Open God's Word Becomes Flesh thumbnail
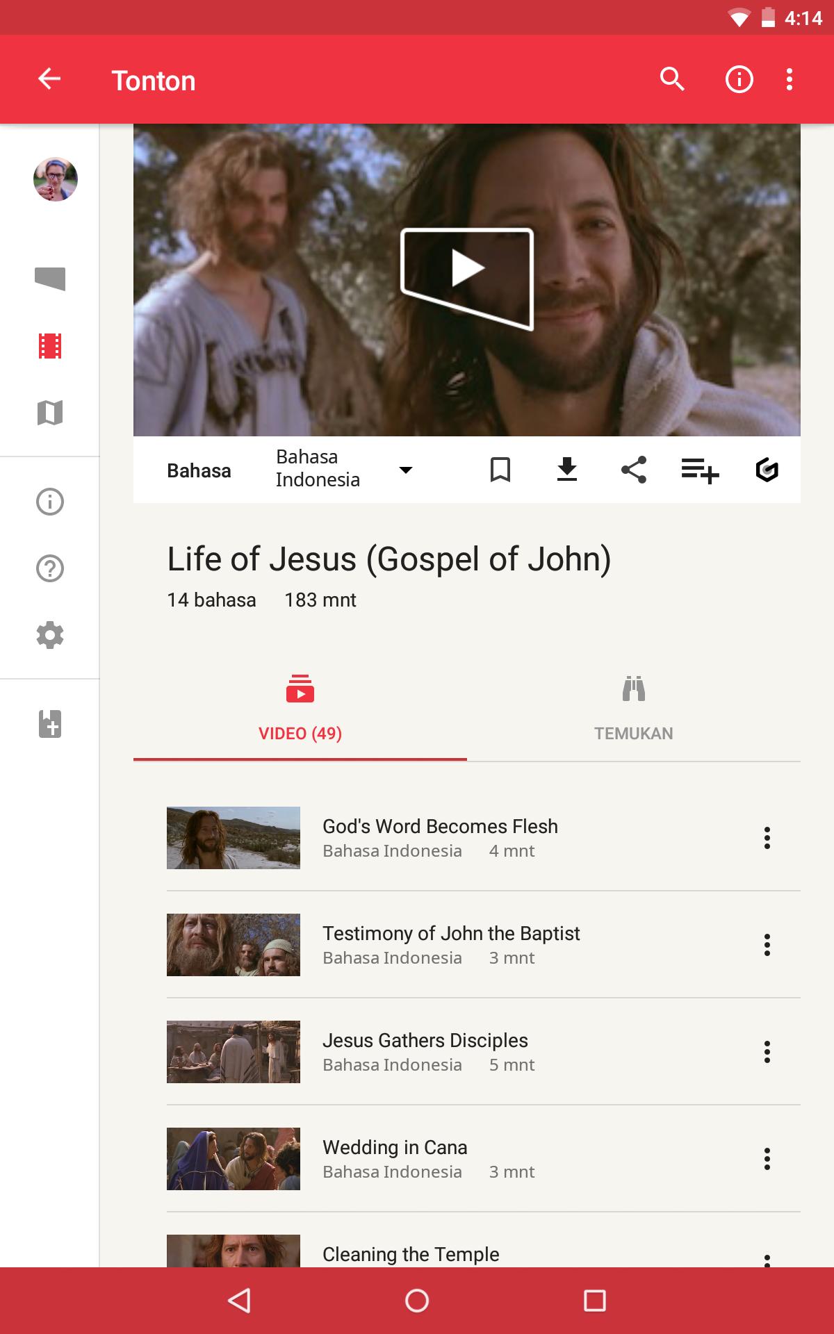Viewport: 834px width, 1334px height. (234, 838)
